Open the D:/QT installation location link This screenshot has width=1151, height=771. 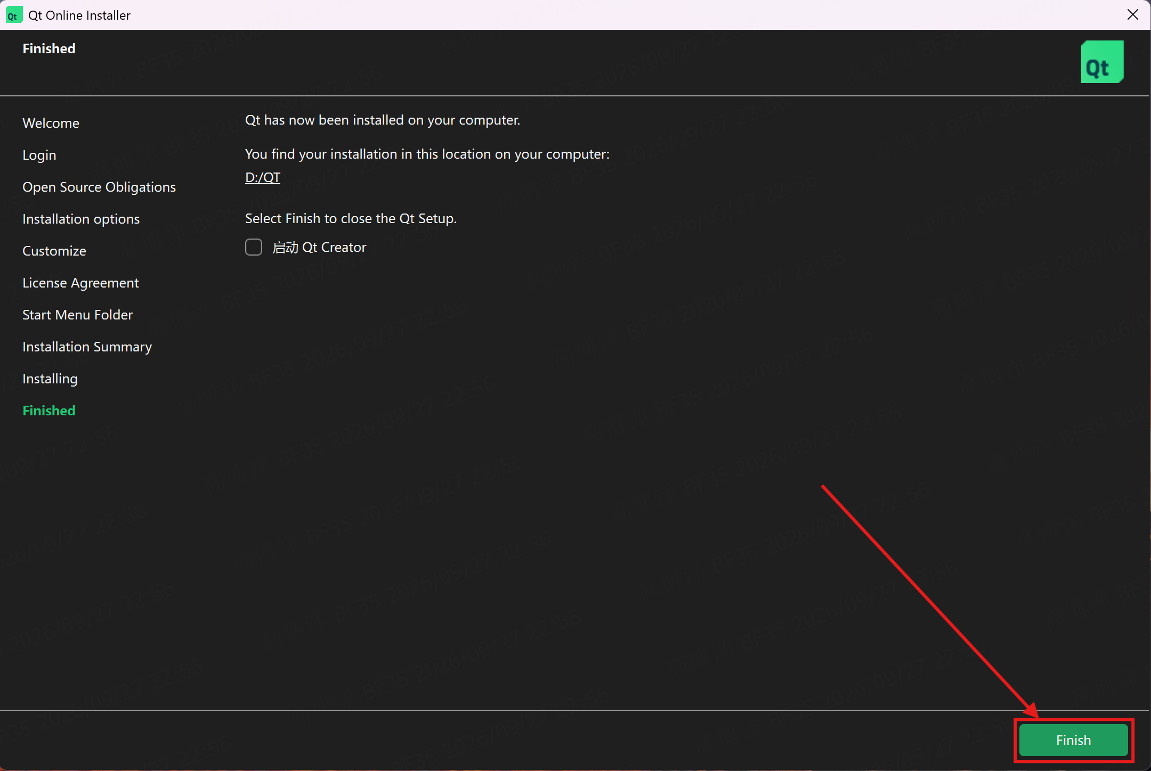pos(263,177)
